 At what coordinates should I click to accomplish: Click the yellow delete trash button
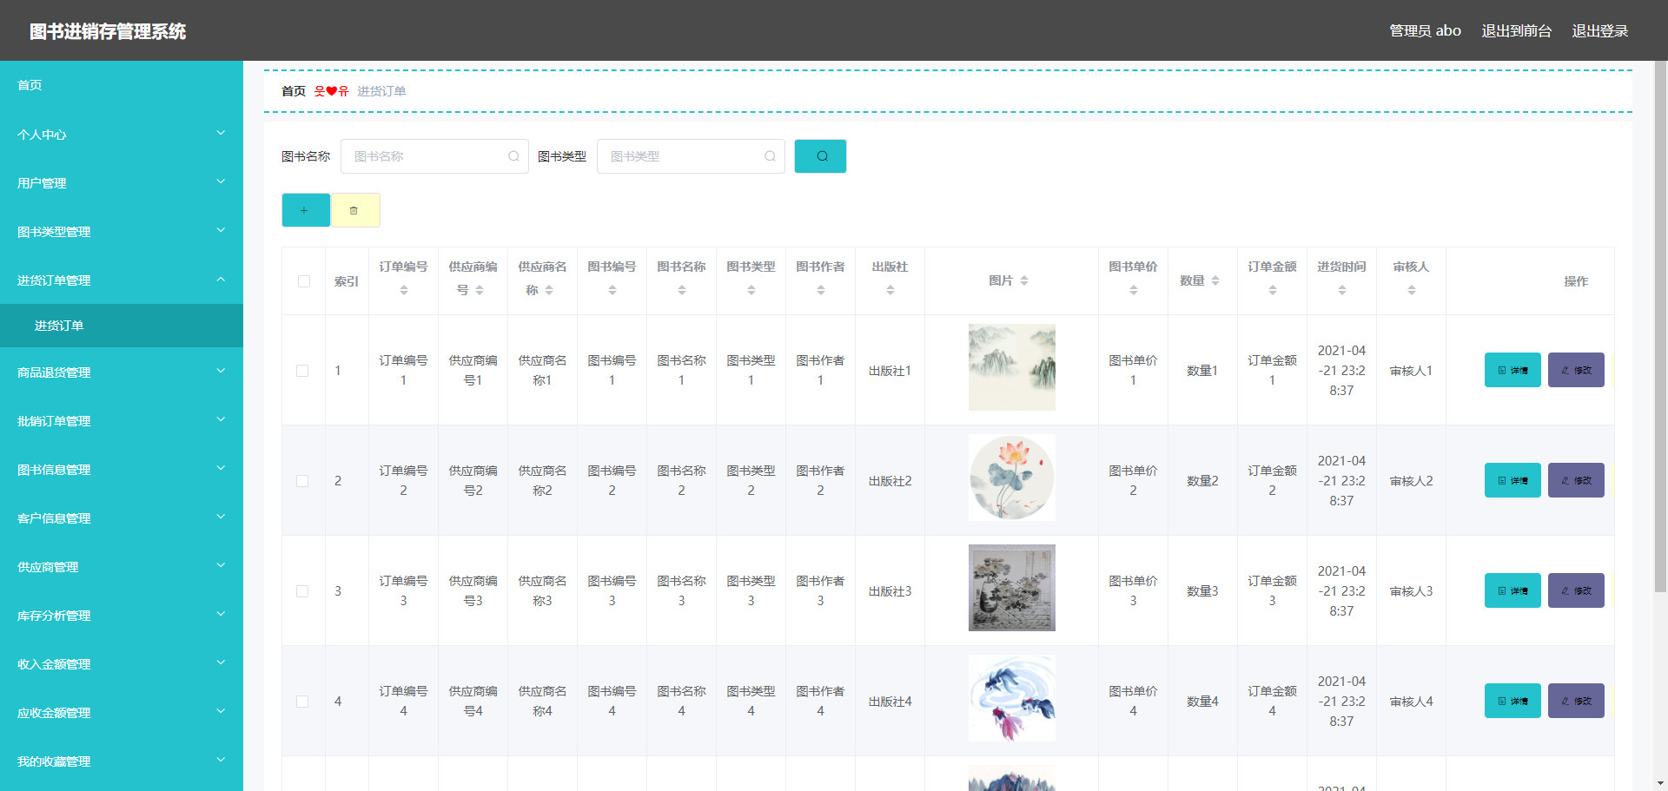tap(354, 210)
